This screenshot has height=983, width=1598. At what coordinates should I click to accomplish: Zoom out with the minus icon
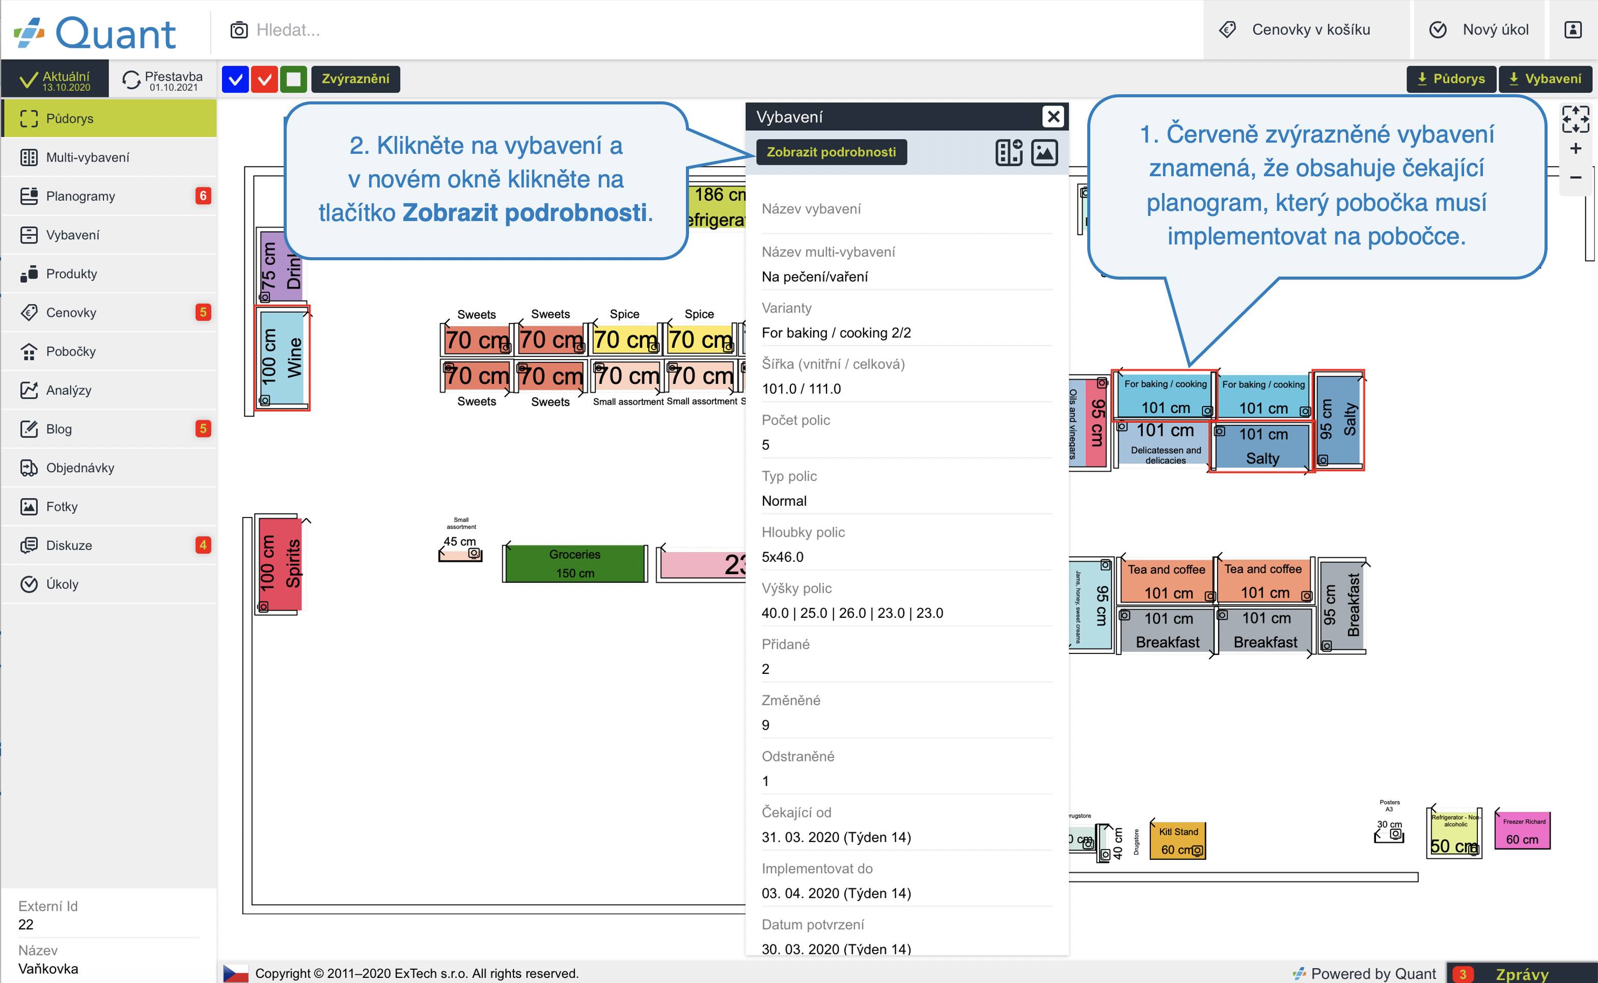coord(1575,177)
